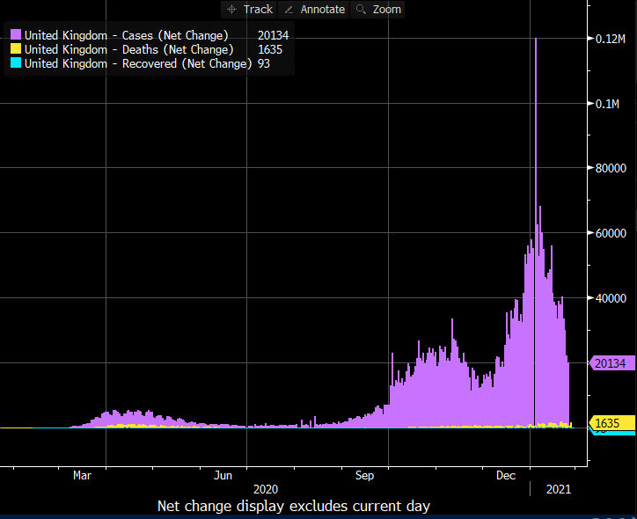
Task: Click the purple Cases legend swatch
Action: (16, 34)
